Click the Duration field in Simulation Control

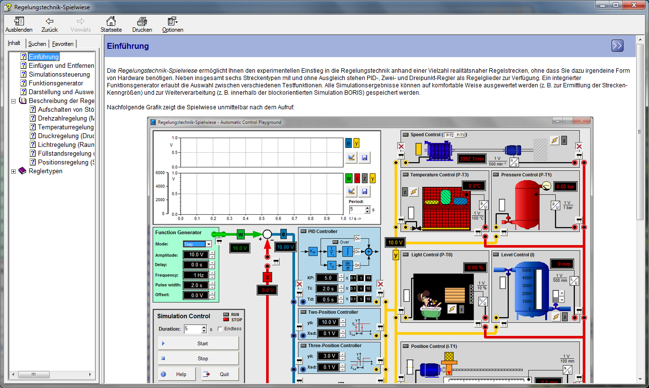(x=192, y=329)
